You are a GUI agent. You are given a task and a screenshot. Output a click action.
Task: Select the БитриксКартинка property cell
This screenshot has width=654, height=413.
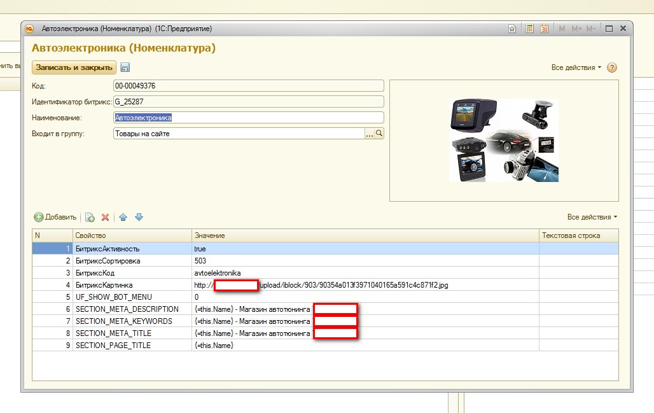[x=132, y=285]
